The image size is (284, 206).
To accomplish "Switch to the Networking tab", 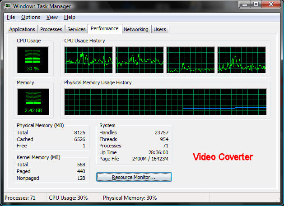I will (x=136, y=29).
